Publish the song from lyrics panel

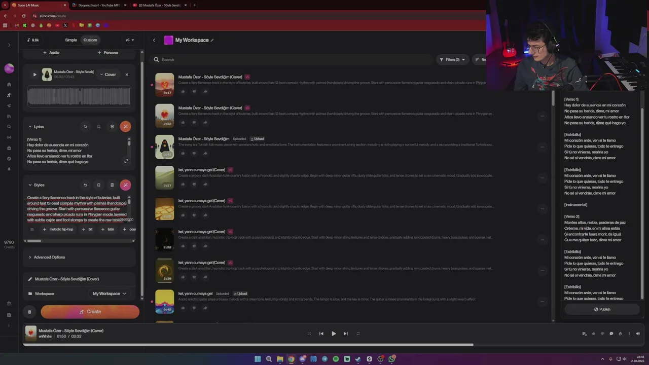click(x=602, y=309)
